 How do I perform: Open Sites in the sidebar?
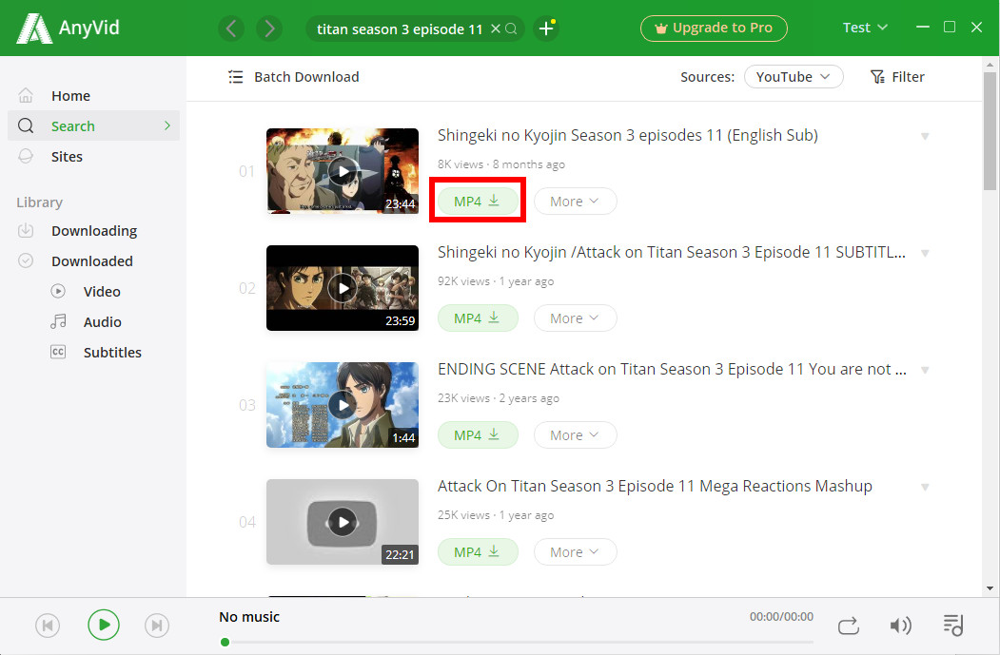click(x=94, y=157)
